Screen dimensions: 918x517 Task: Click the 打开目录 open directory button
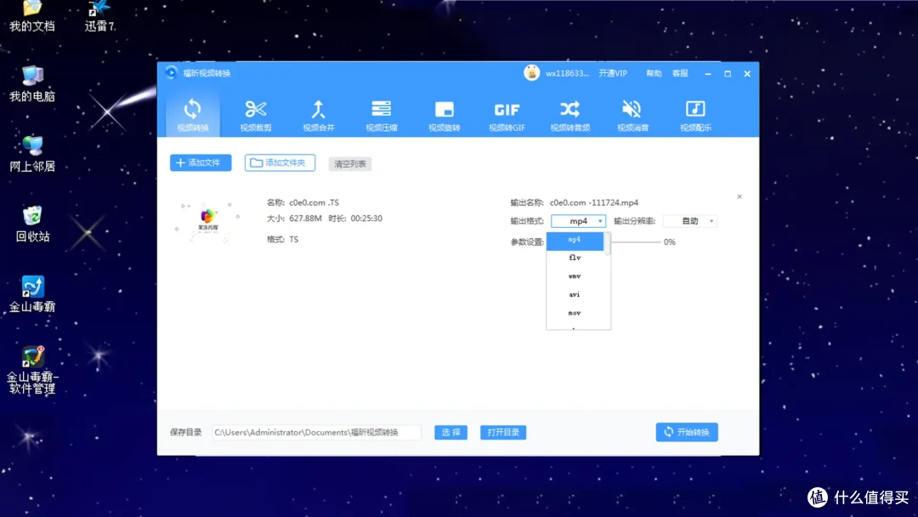pyautogui.click(x=503, y=432)
